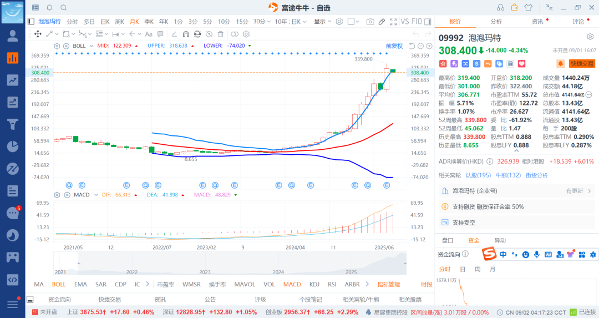599x318 pixels.
Task: Switch the chart to fullscreen with the expand icon
Action: click(393, 22)
